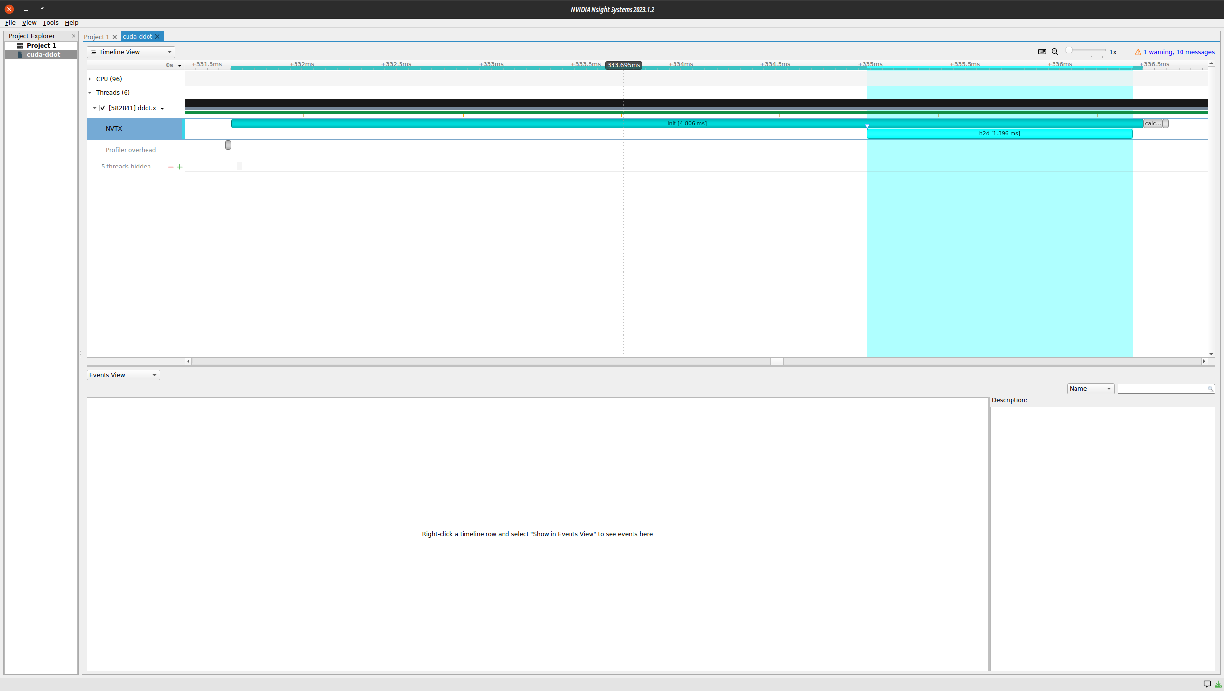Adjust the timeline zoom slider
The width and height of the screenshot is (1224, 691).
[x=1086, y=50]
